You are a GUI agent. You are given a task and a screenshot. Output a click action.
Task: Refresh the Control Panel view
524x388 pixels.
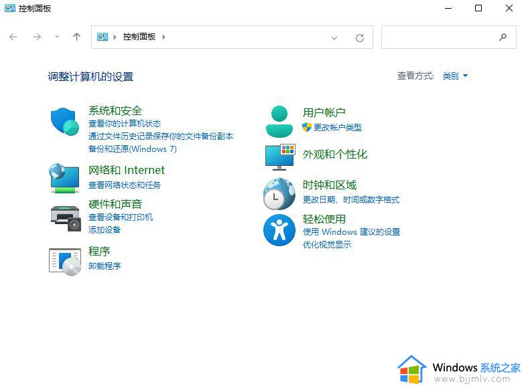[x=360, y=37]
